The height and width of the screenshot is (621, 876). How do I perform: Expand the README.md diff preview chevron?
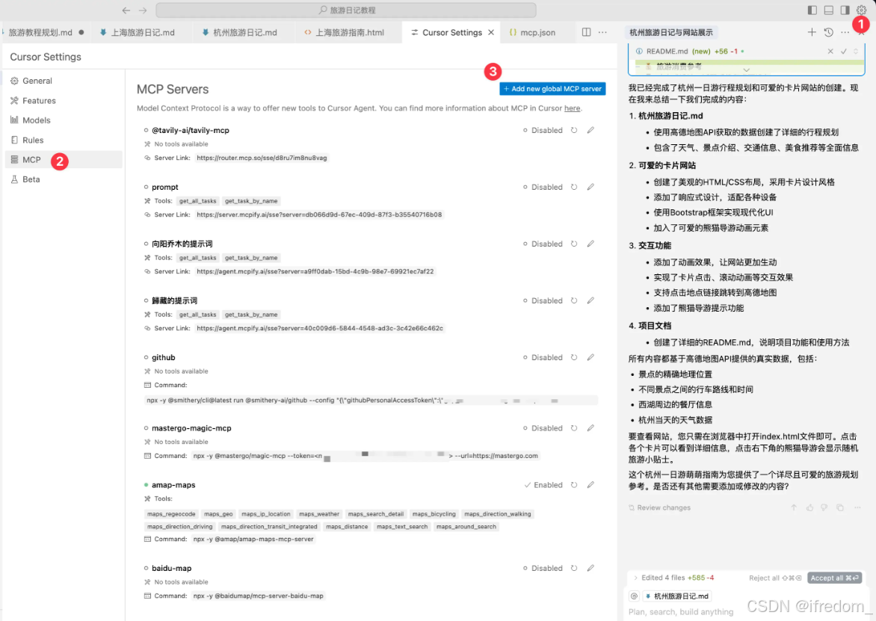pyautogui.click(x=747, y=69)
